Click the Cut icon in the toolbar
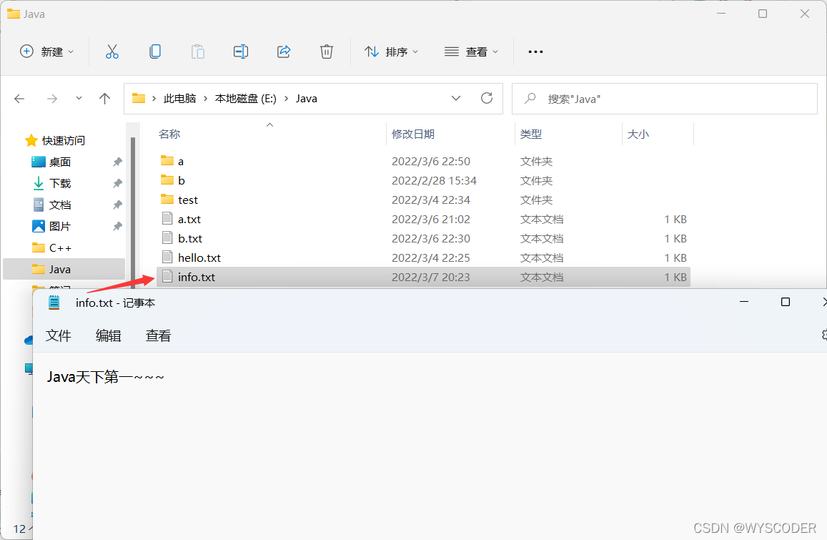 point(112,51)
